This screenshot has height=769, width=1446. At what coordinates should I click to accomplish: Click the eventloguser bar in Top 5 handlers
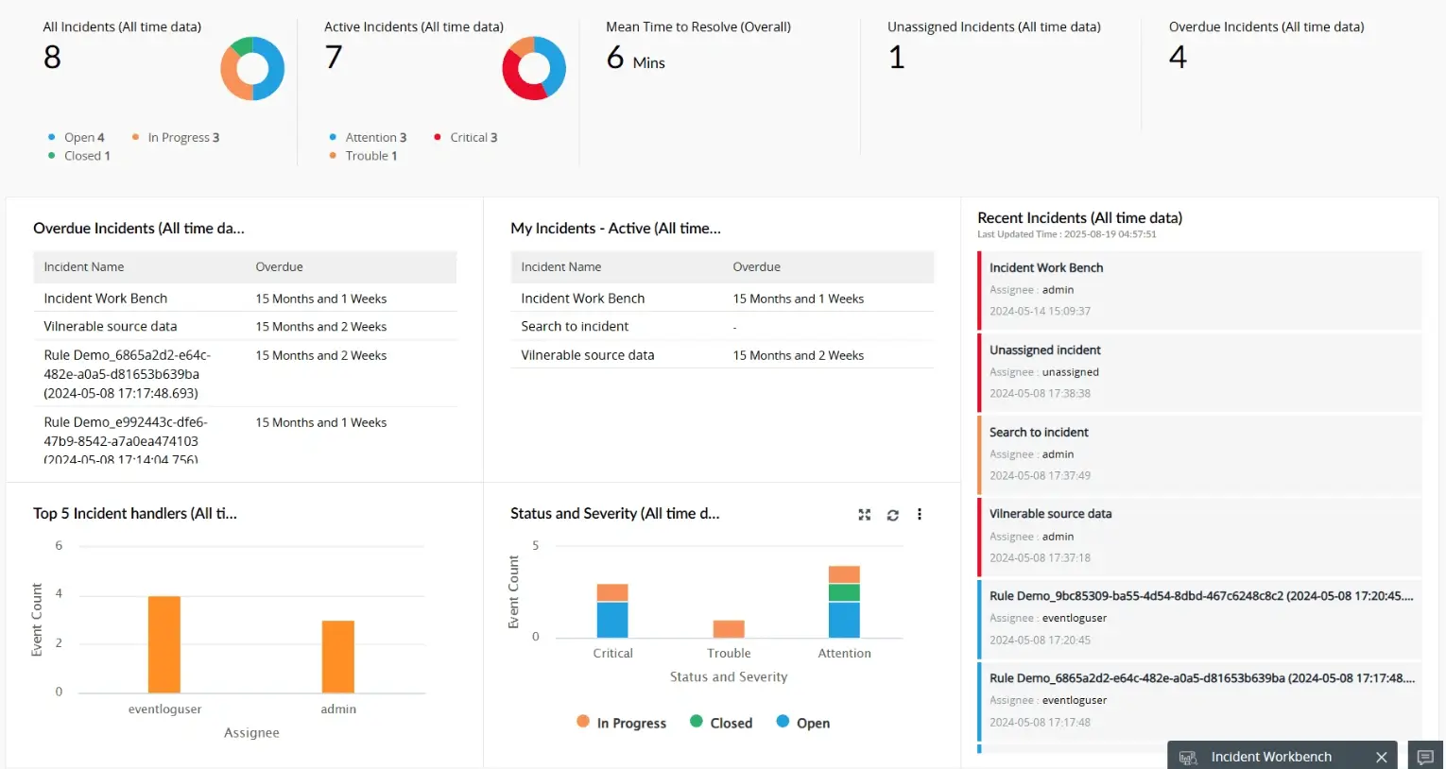point(164,642)
